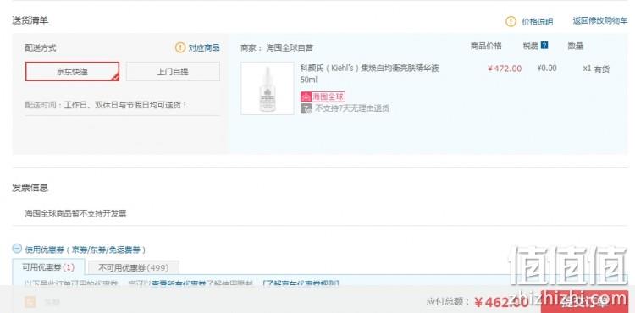The image size is (635, 313).
Task: Click 提交订单 submit order button
Action: click(584, 301)
